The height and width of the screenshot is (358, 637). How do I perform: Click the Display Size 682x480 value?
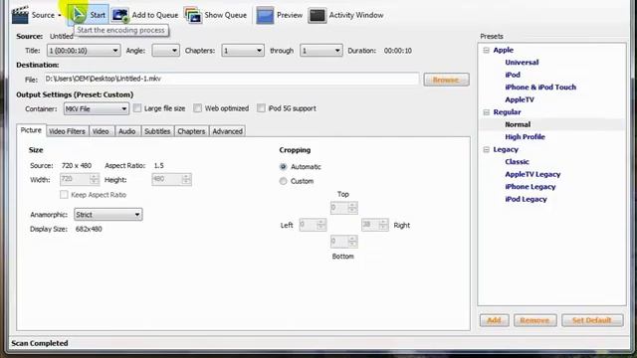click(x=89, y=229)
